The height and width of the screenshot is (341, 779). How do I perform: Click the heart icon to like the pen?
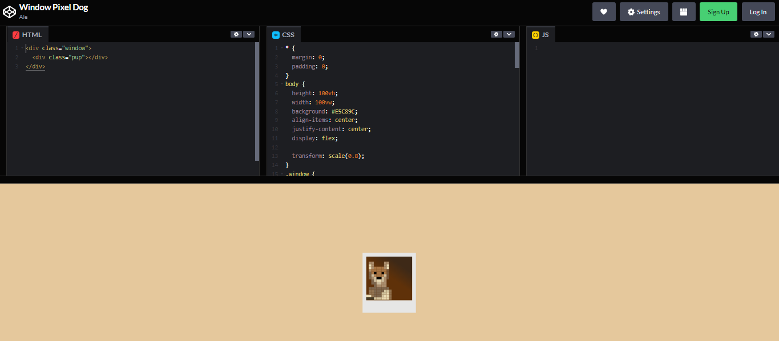(x=604, y=11)
